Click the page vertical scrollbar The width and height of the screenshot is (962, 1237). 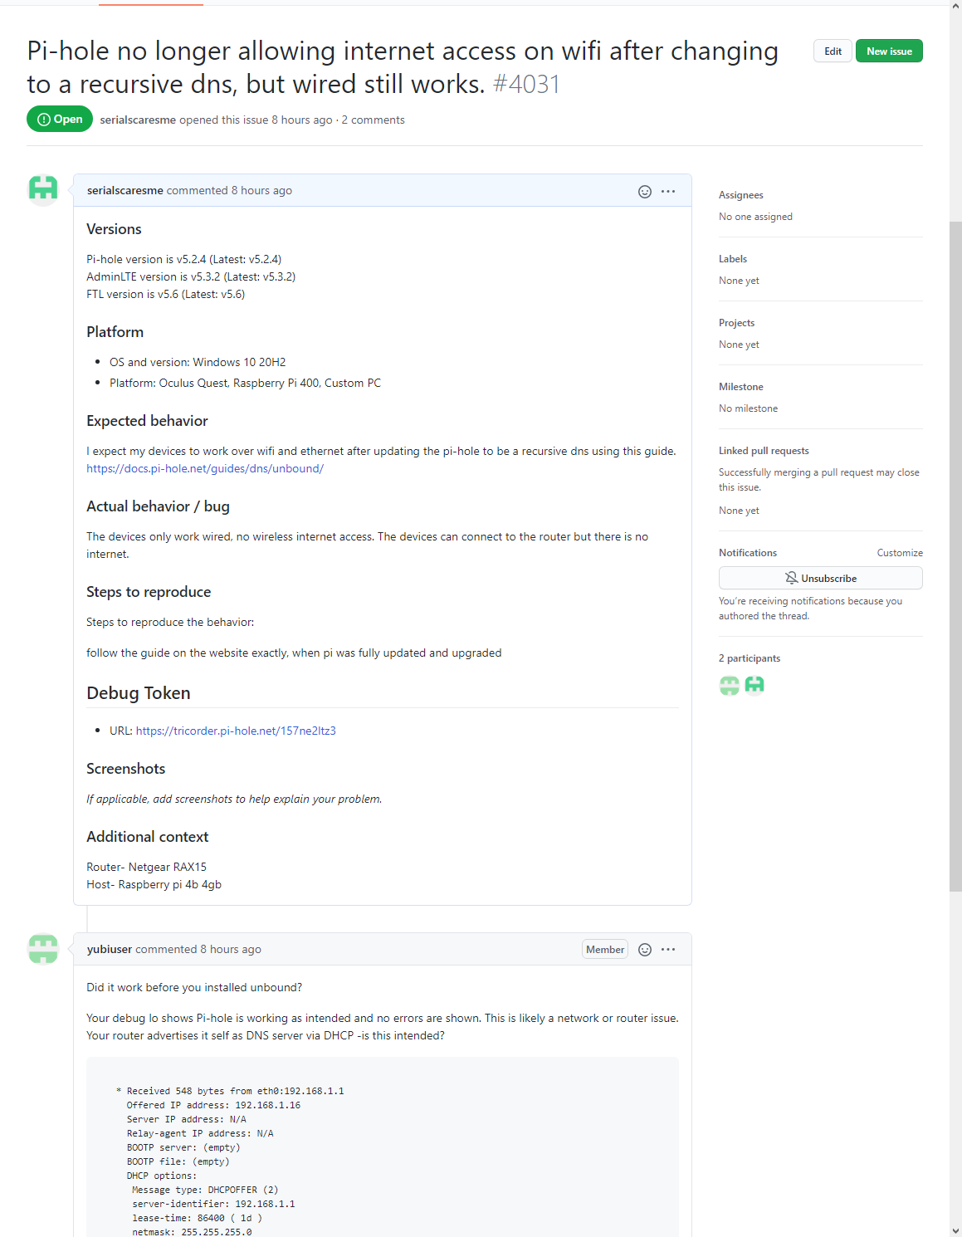(955, 556)
